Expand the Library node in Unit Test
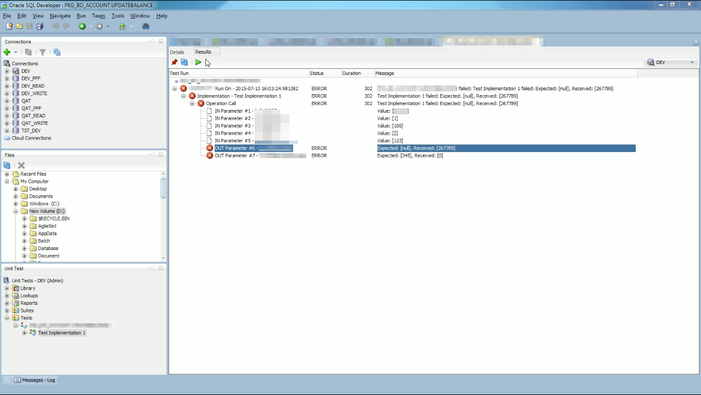The width and height of the screenshot is (701, 395). [7, 288]
